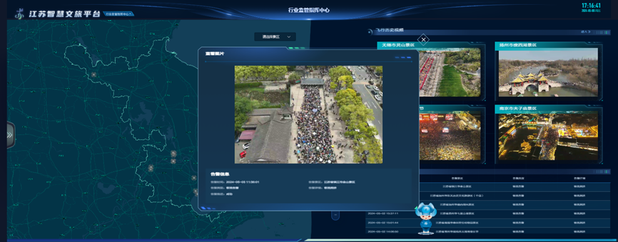Click the uppermost map marker on the border
Viewport: 618px width, 242px height.
point(93,74)
